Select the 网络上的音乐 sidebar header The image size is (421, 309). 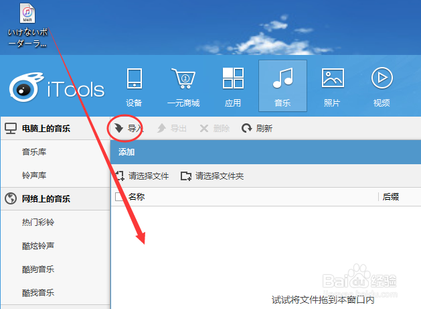55,199
